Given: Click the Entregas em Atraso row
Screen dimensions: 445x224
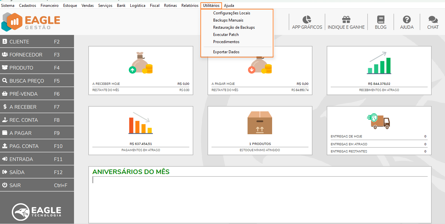Looking at the screenshot, I should pos(379,144).
